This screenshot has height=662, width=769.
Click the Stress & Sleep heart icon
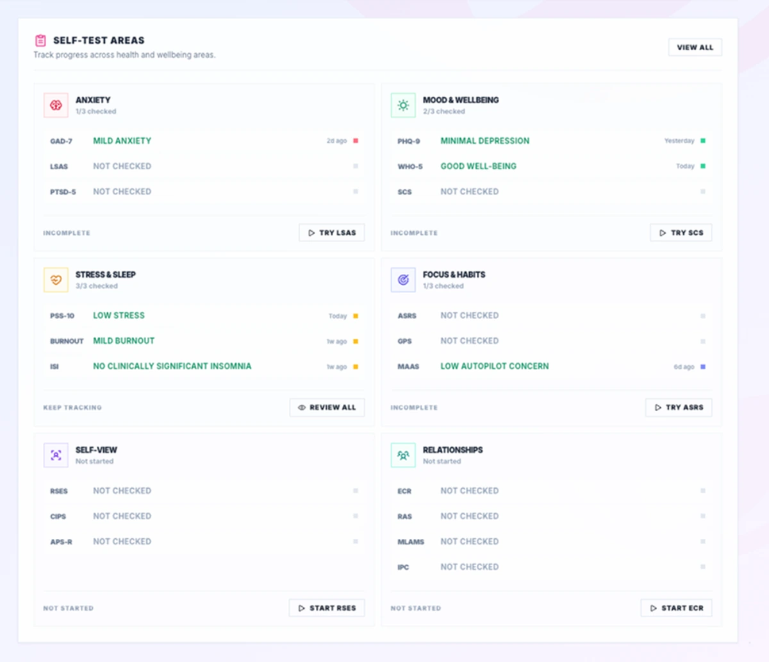pos(56,280)
